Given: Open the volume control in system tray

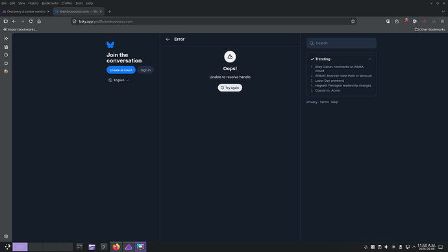Looking at the screenshot, I should coord(386,247).
